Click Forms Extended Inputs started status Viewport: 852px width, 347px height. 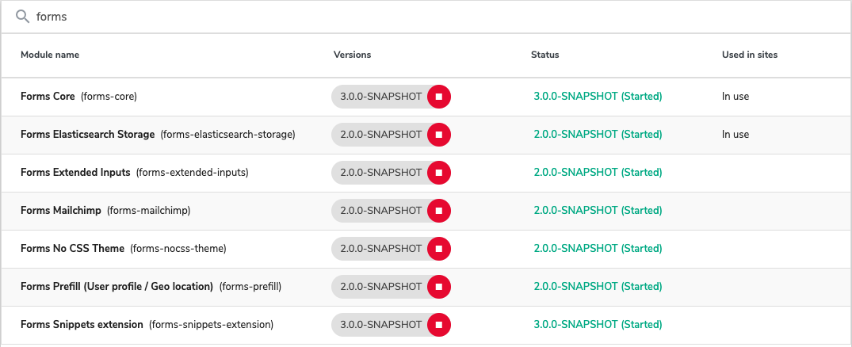pyautogui.click(x=598, y=173)
